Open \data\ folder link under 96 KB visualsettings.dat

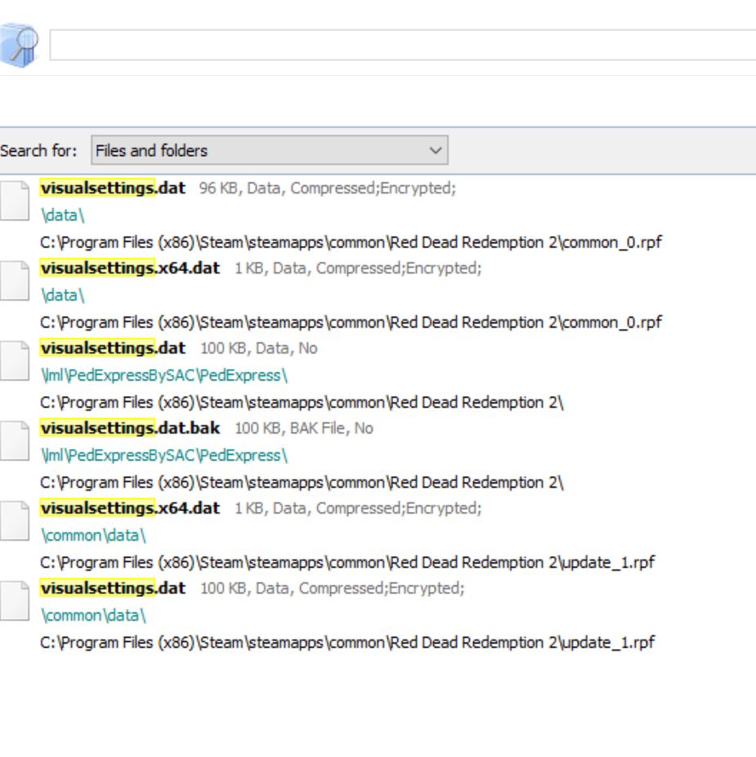coord(62,215)
